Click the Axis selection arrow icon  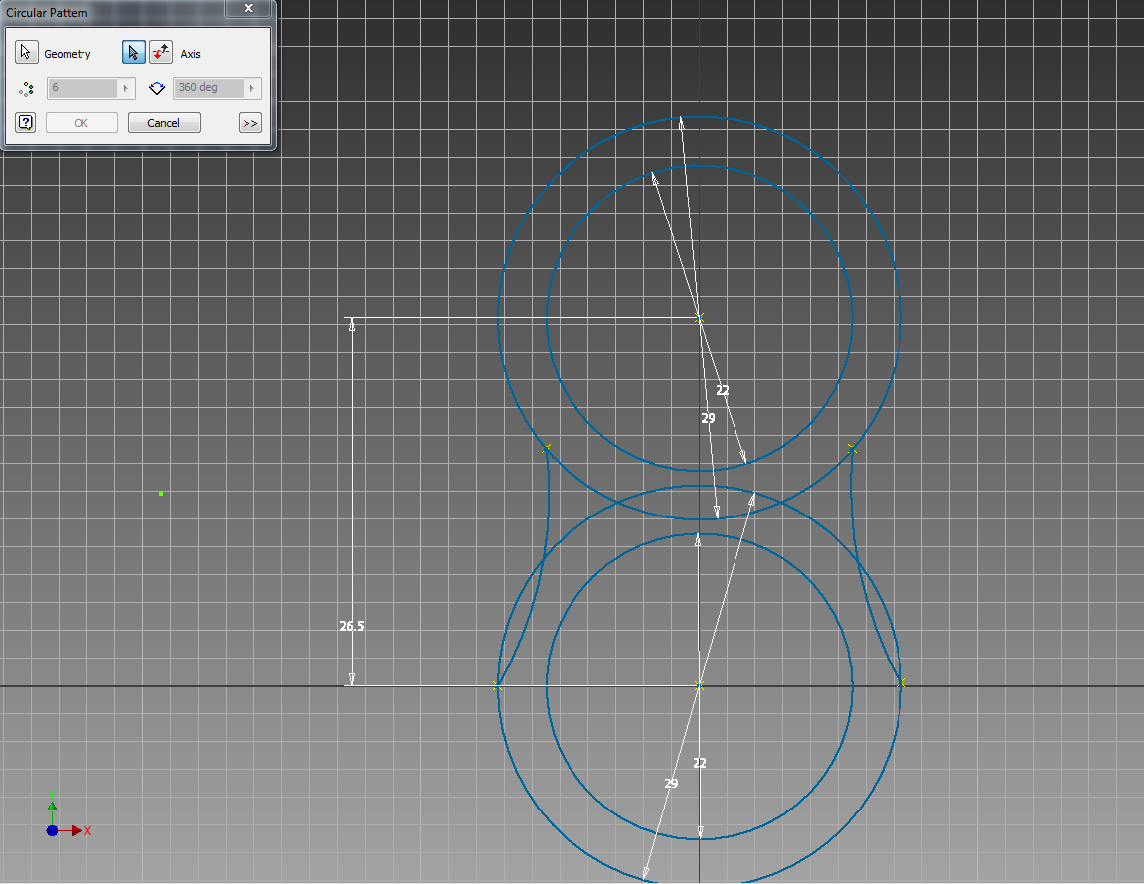point(133,53)
